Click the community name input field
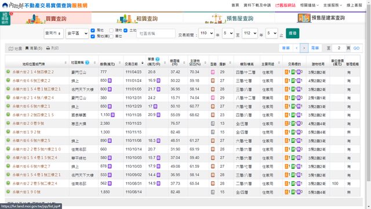371x209 pixels. tap(156, 34)
